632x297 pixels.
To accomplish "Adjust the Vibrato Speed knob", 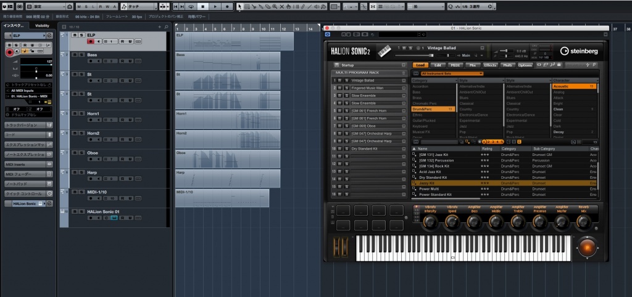I will tap(452, 222).
